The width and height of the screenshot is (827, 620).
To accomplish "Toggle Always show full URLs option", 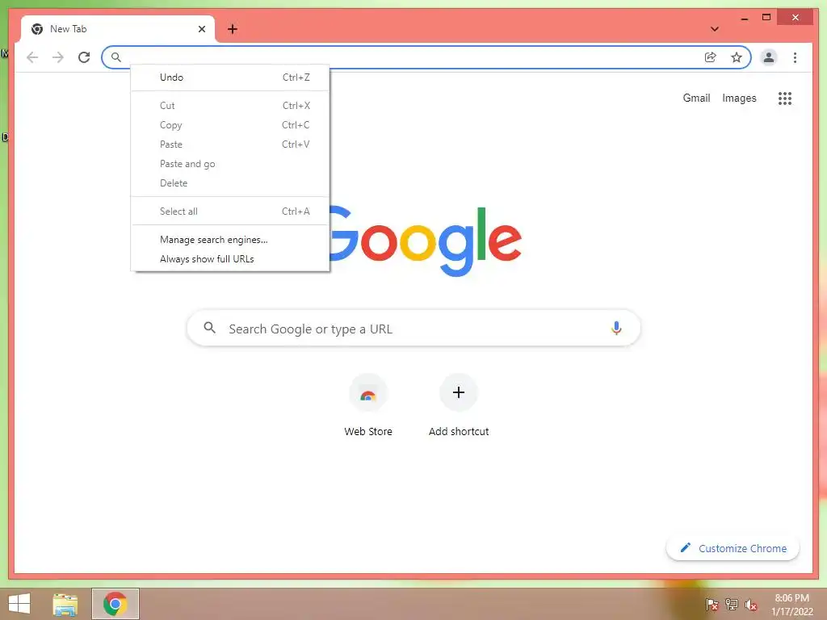I will [230, 259].
